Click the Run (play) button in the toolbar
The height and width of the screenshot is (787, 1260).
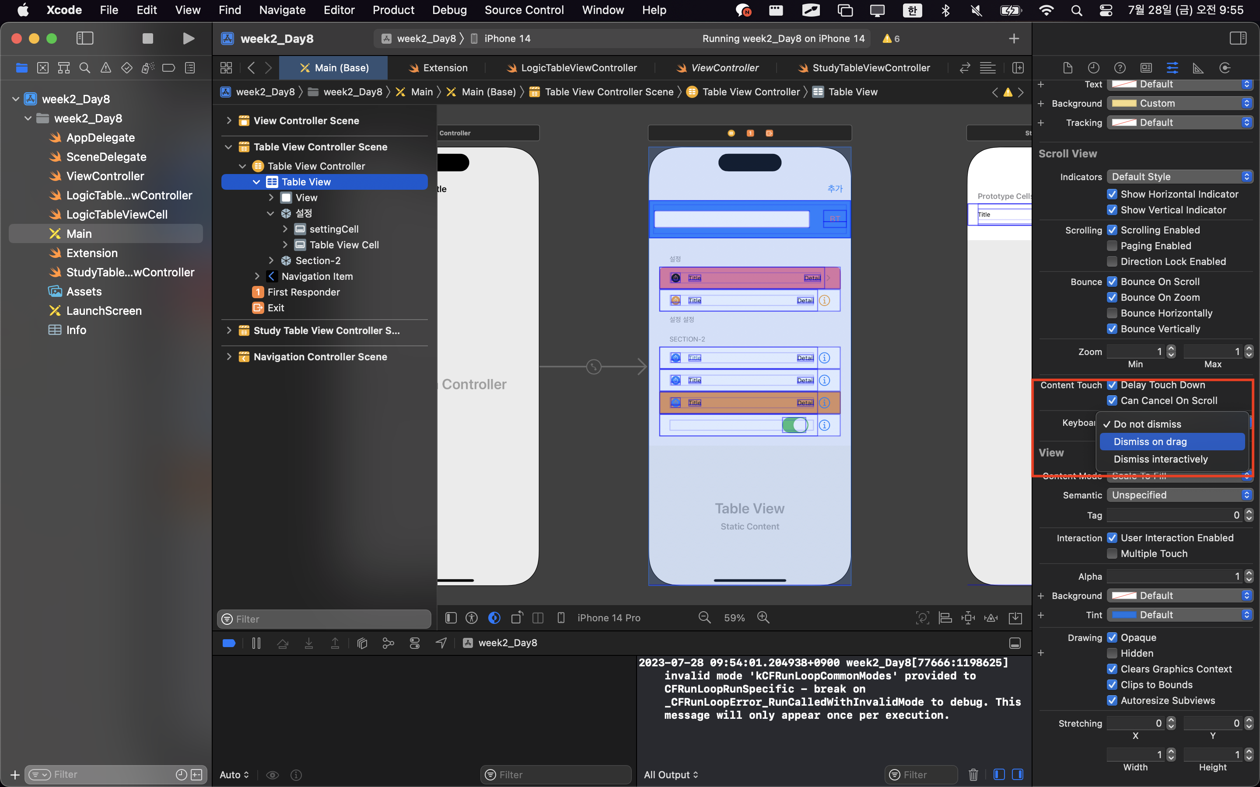(189, 38)
